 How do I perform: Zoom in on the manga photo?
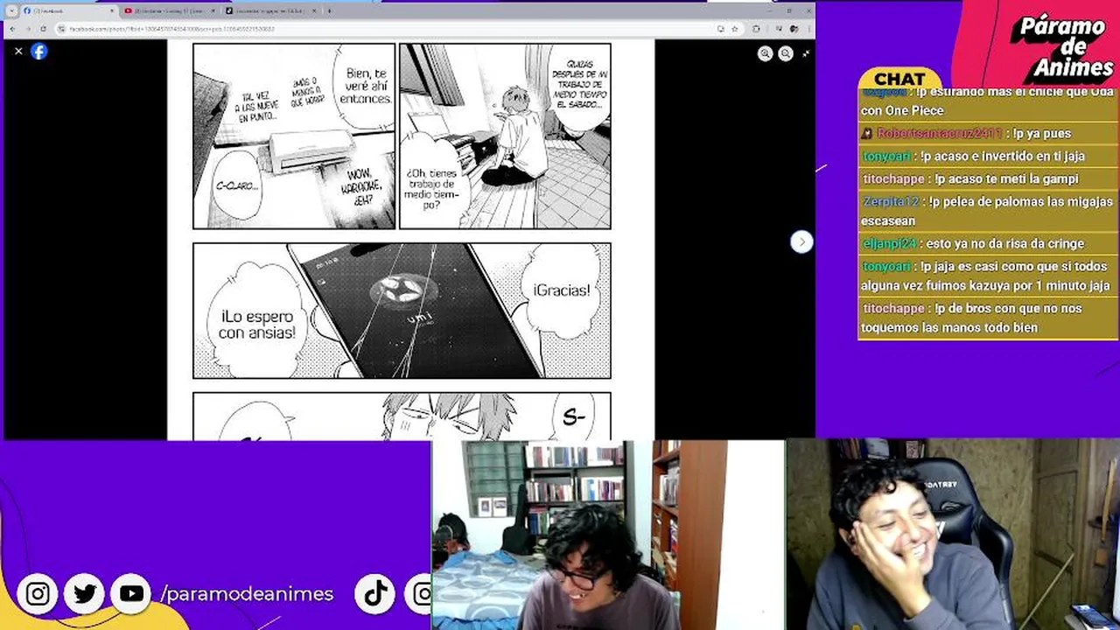coord(765,54)
